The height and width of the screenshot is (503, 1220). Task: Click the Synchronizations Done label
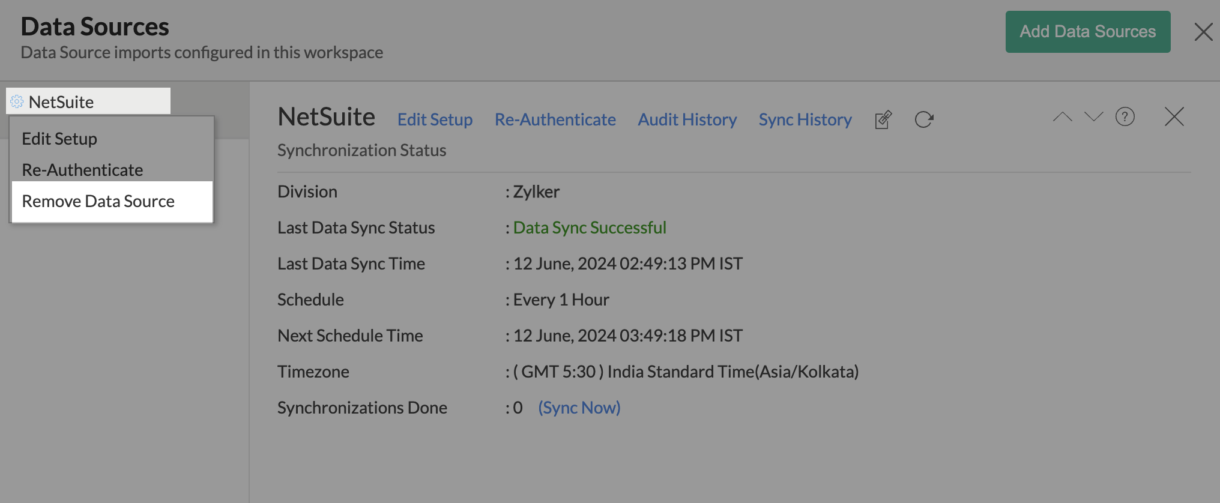pos(362,408)
